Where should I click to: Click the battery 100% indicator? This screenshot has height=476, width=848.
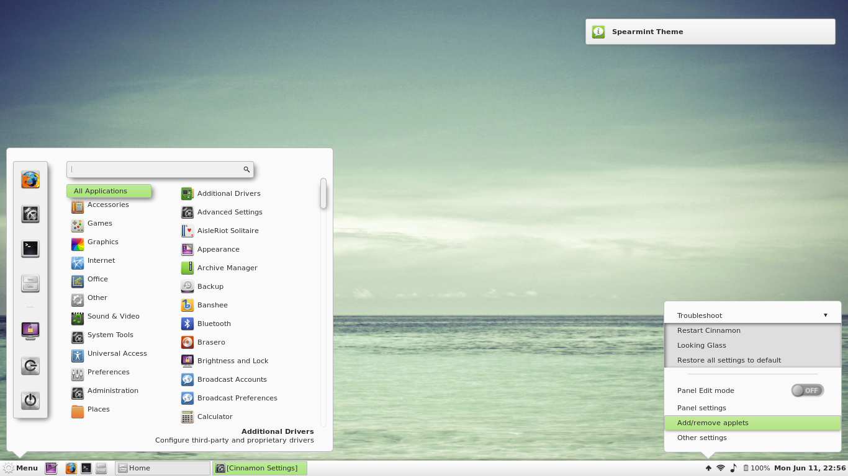click(x=757, y=468)
